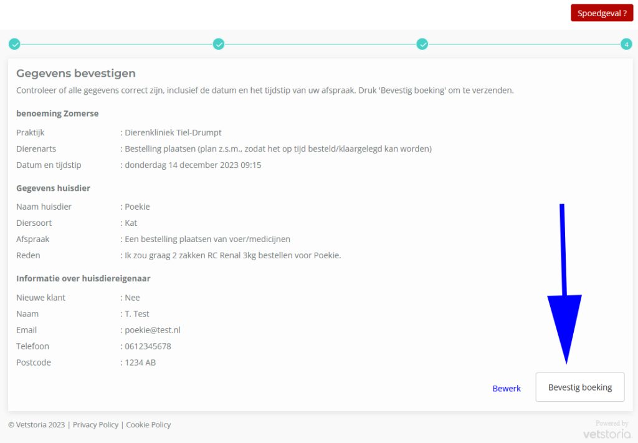Click the Reden text about RC Renal

[233, 255]
